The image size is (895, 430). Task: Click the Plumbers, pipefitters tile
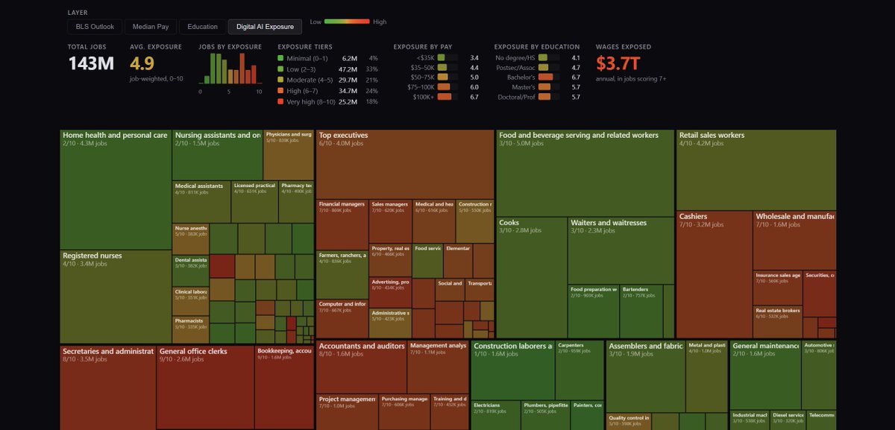545,416
